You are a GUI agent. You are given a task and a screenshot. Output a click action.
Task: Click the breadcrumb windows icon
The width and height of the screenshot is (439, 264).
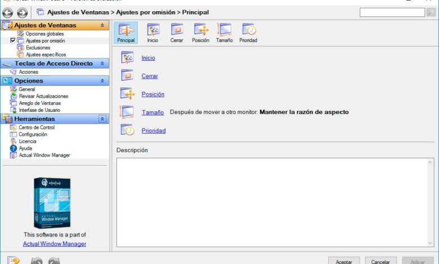tap(41, 12)
